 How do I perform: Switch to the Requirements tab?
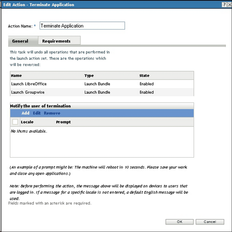click(x=59, y=40)
